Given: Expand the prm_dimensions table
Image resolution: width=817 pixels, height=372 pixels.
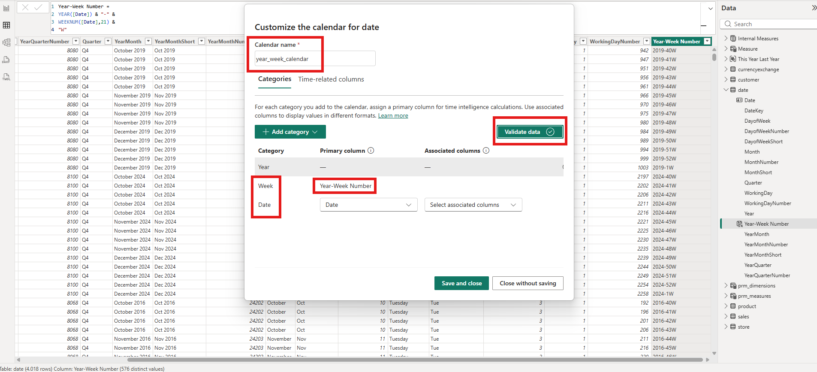Looking at the screenshot, I should (726, 286).
